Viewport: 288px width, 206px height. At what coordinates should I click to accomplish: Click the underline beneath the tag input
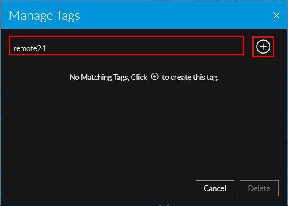click(x=129, y=57)
